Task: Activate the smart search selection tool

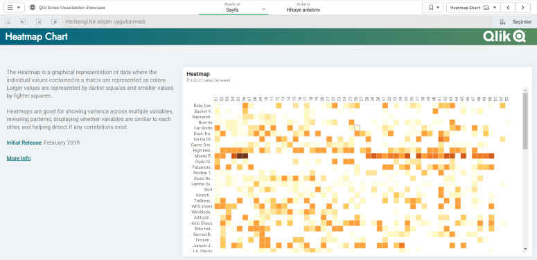Action: click(x=8, y=21)
